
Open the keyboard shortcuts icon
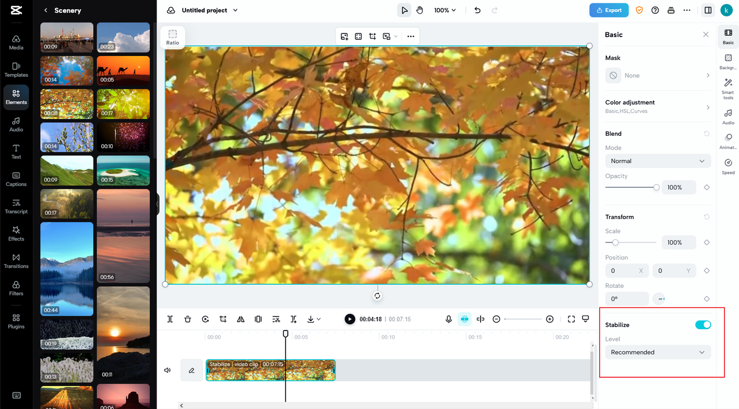tap(16, 396)
